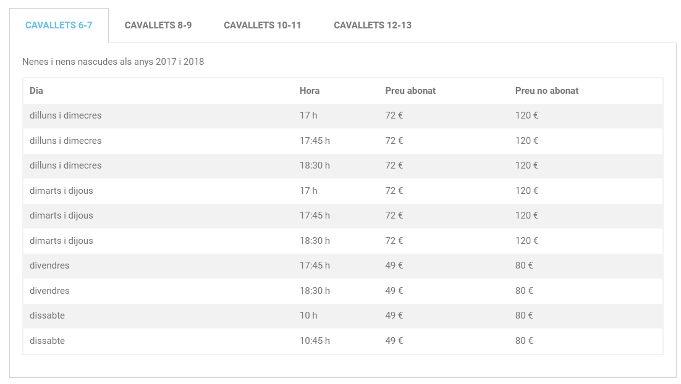The height and width of the screenshot is (384, 681).
Task: Select the divendres 17:45 h row
Action: (343, 265)
